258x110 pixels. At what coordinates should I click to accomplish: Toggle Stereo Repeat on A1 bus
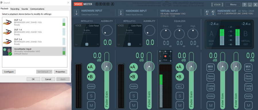coord(211,78)
